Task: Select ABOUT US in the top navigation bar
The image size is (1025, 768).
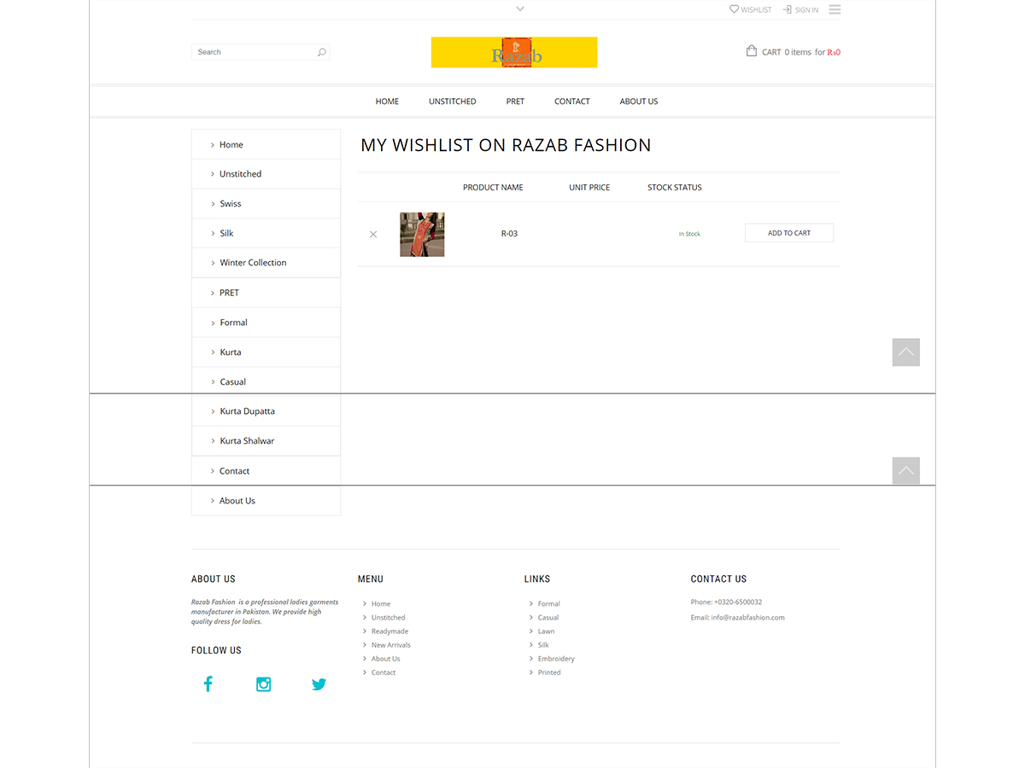Action: coord(639,102)
